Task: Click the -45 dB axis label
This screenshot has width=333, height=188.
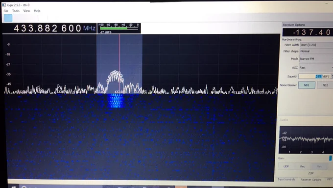Action: (x=8, y=84)
